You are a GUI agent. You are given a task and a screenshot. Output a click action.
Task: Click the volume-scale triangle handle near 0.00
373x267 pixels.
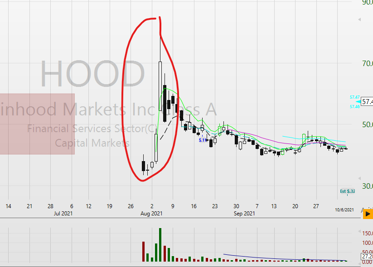[359, 263]
